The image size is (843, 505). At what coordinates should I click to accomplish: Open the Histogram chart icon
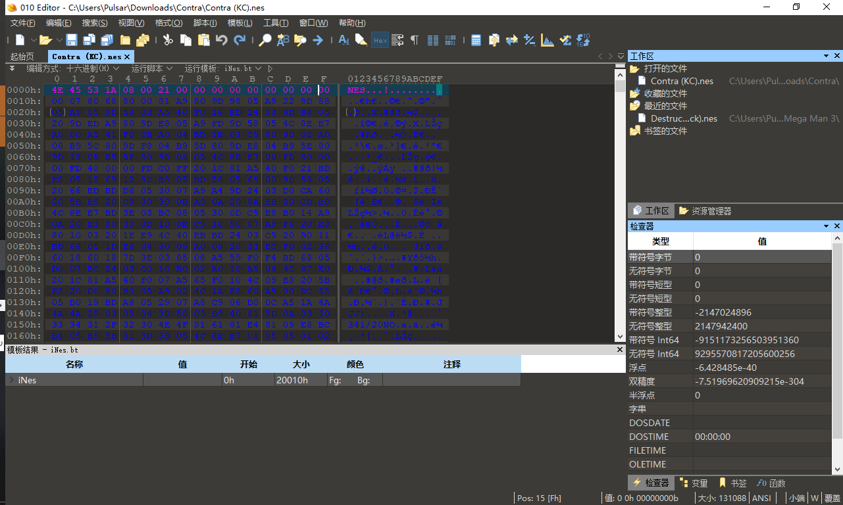[x=547, y=40]
